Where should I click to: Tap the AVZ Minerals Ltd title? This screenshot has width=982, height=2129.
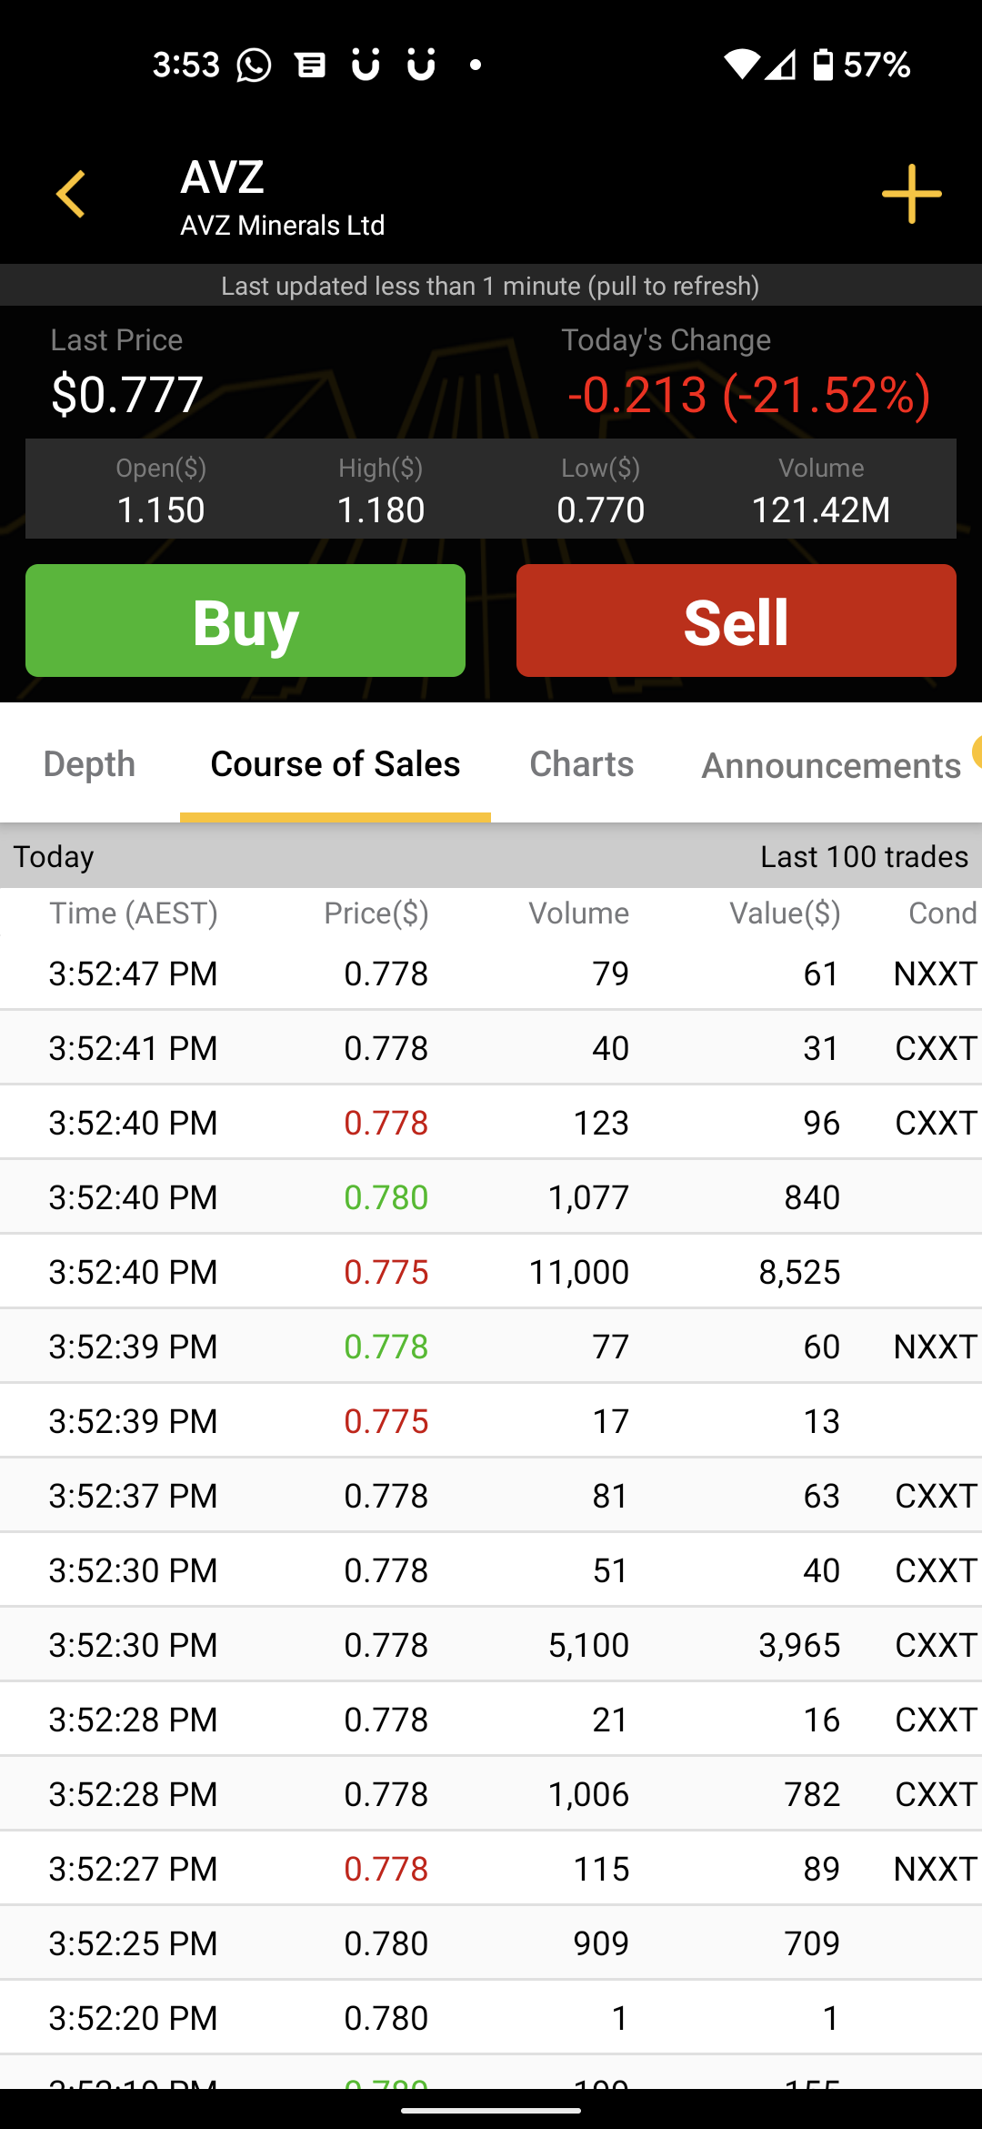(283, 225)
